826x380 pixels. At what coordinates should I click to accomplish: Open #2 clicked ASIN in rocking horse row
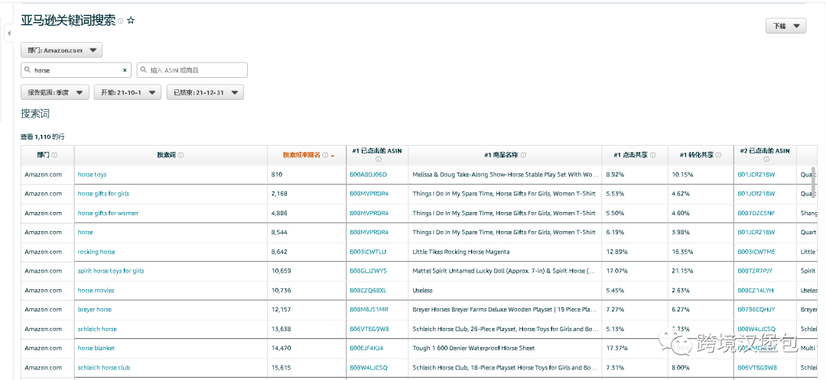[x=756, y=252]
